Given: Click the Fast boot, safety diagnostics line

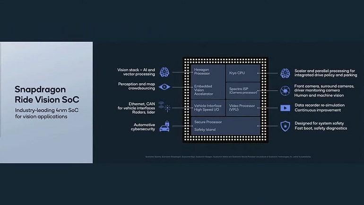Looking at the screenshot, I should [x=321, y=128].
